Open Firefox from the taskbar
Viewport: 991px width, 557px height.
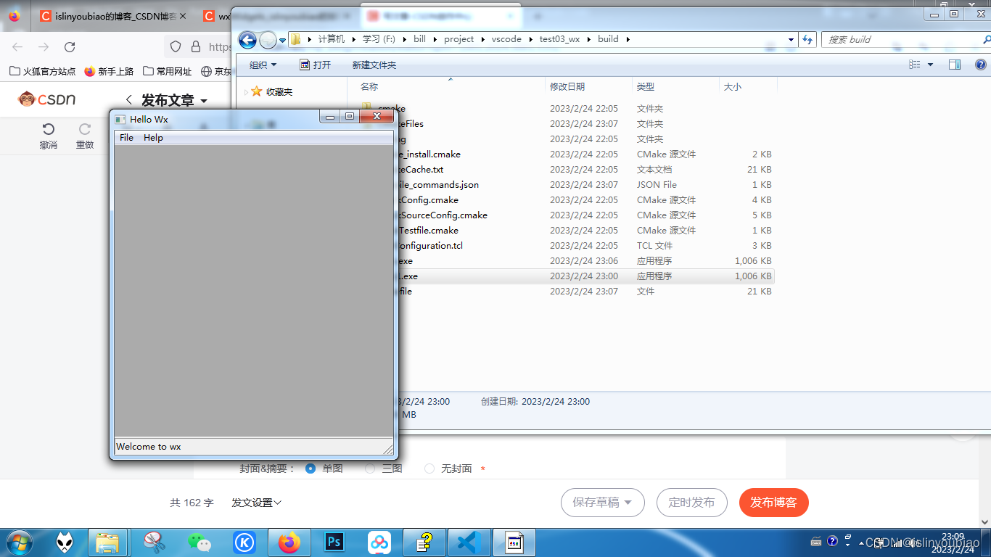point(289,541)
